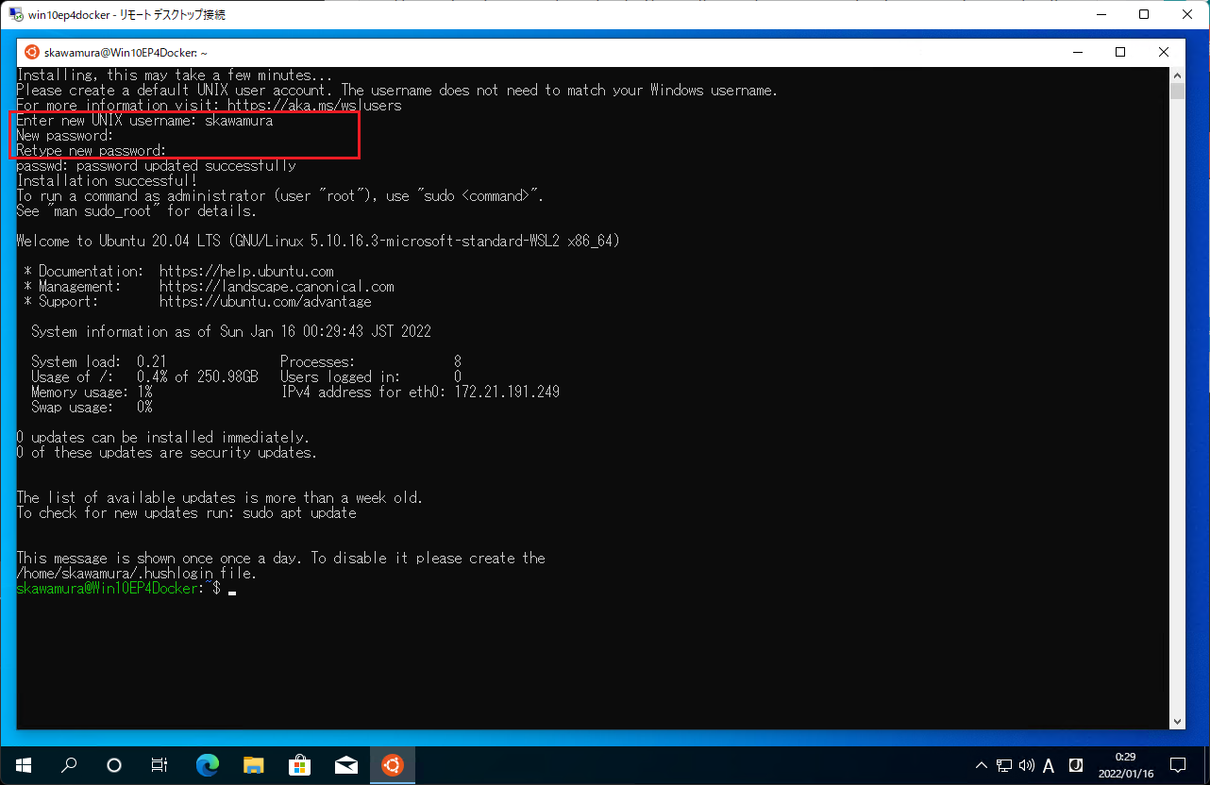Open the network status flyout

tap(1003, 766)
